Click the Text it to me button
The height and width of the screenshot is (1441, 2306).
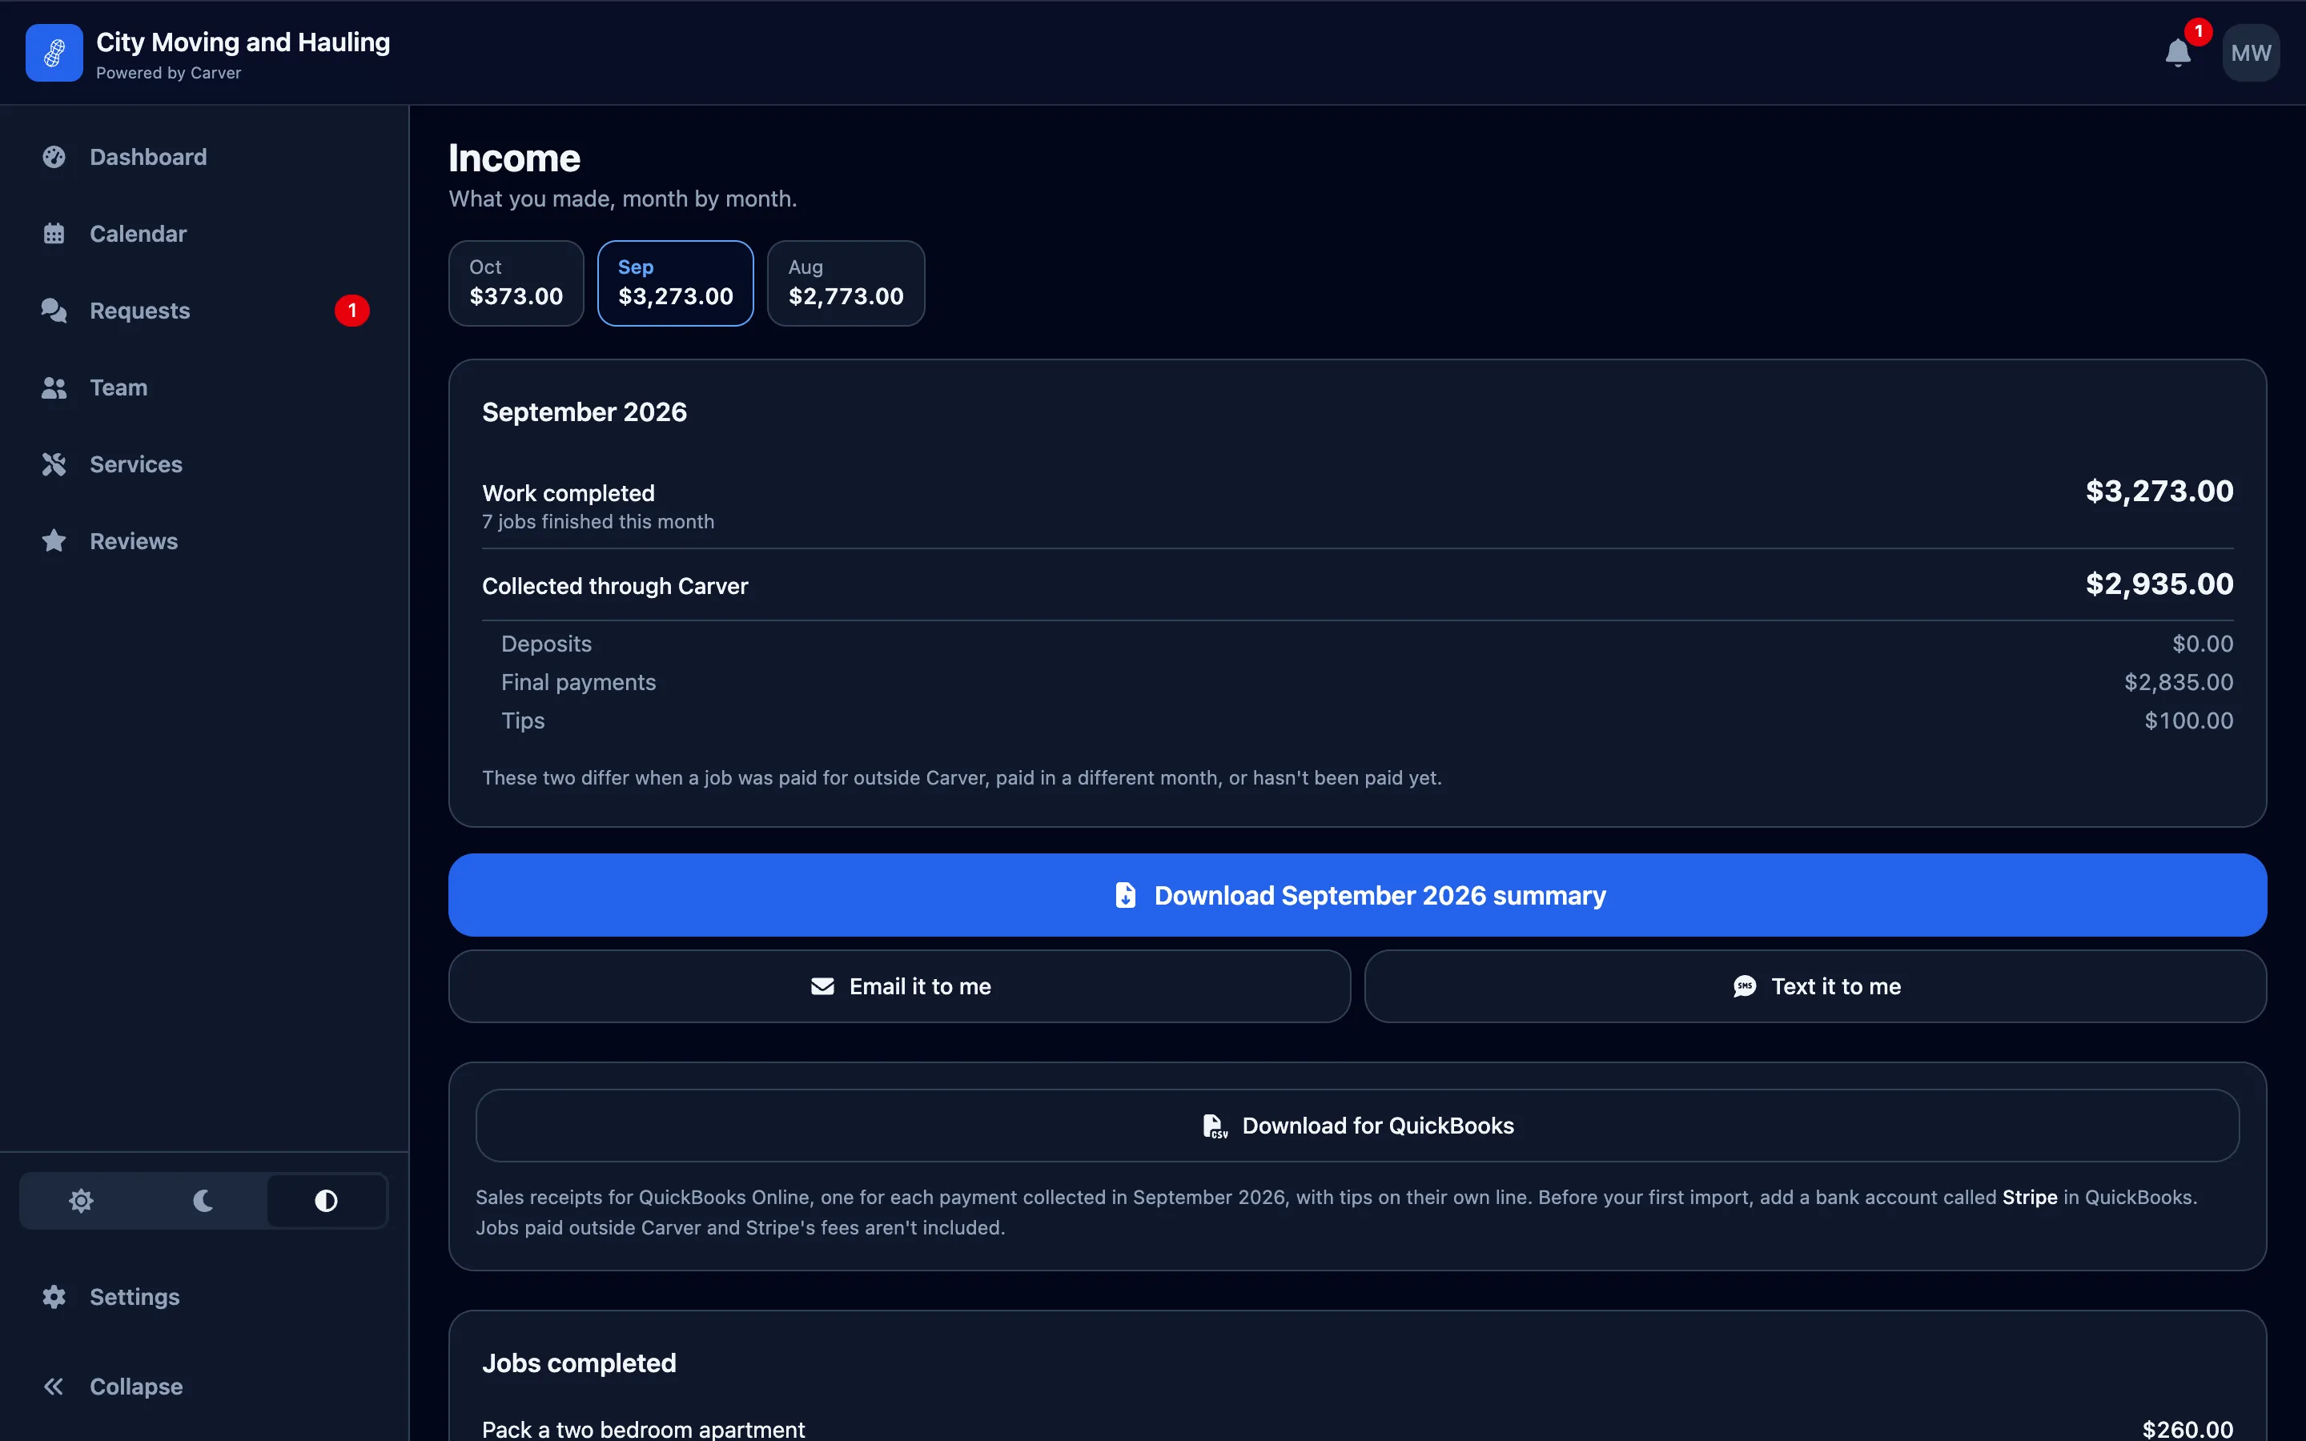click(1815, 986)
